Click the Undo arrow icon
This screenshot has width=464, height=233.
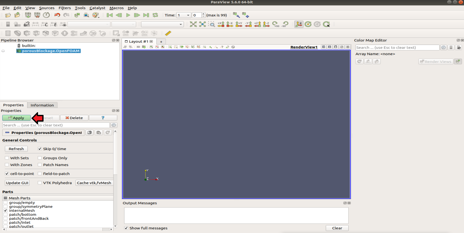pos(57,15)
